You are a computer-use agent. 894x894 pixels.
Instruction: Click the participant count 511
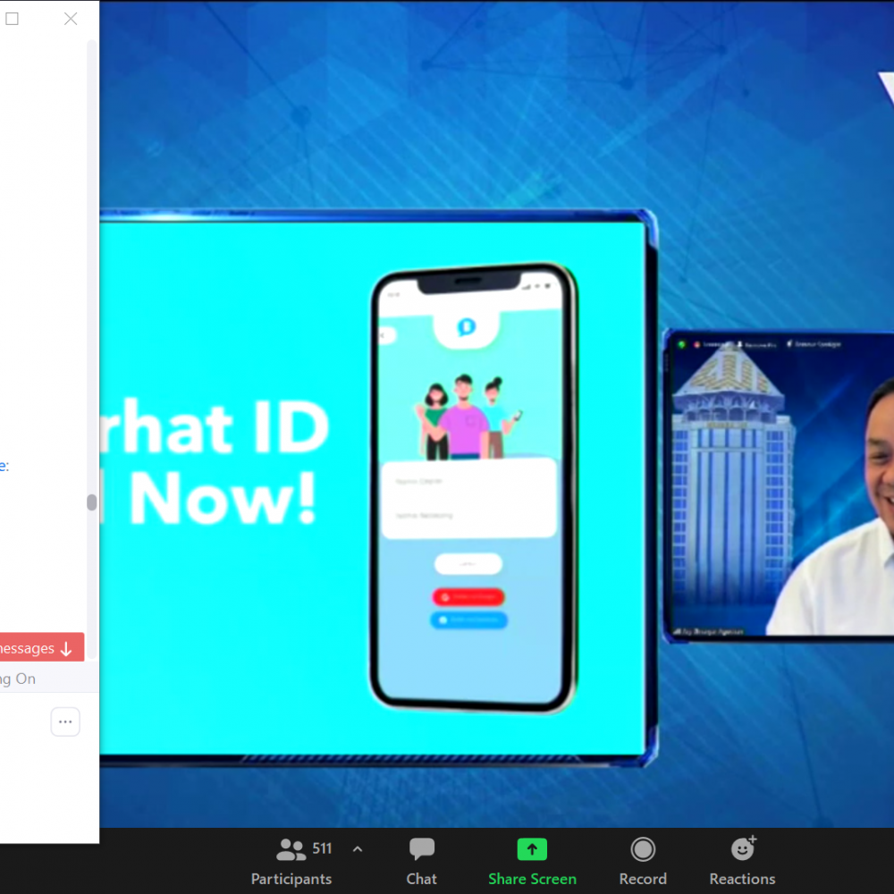pyautogui.click(x=322, y=849)
